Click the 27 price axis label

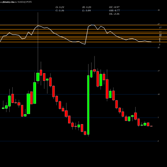159,24
